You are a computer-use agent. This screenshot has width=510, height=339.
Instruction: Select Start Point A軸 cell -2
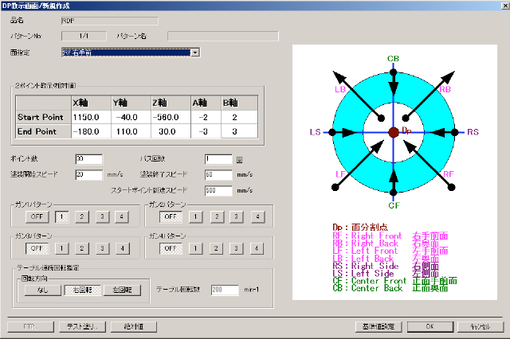click(206, 117)
